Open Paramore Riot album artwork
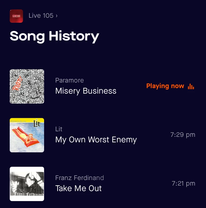The width and height of the screenshot is (206, 208). pyautogui.click(x=27, y=86)
